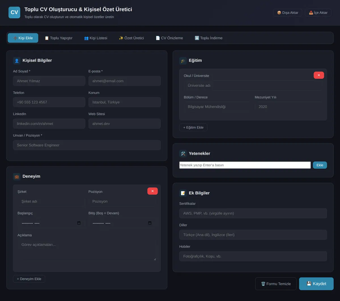
Task: Click the E-posta input field
Action: click(x=124, y=81)
